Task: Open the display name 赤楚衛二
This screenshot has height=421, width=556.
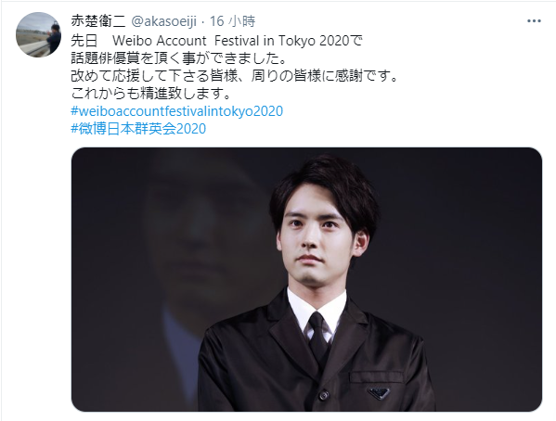Action: [98, 21]
